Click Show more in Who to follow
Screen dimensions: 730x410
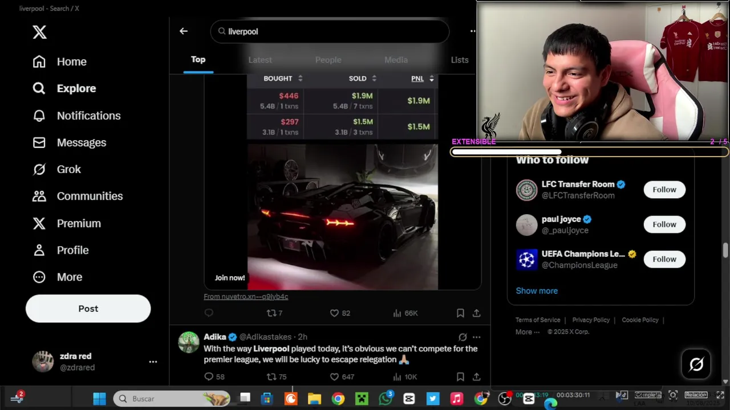tap(537, 291)
